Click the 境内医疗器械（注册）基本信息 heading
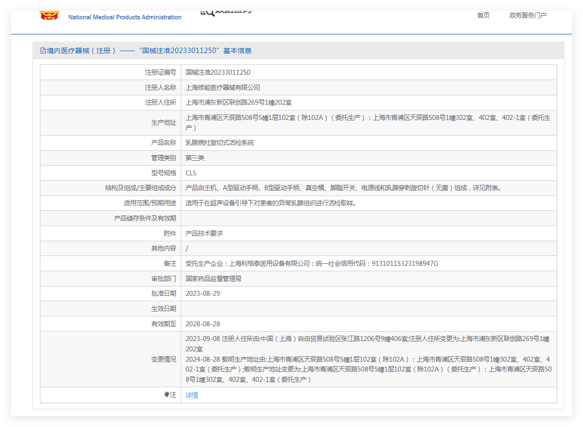Viewport: 583px width, 427px height. 149,51
